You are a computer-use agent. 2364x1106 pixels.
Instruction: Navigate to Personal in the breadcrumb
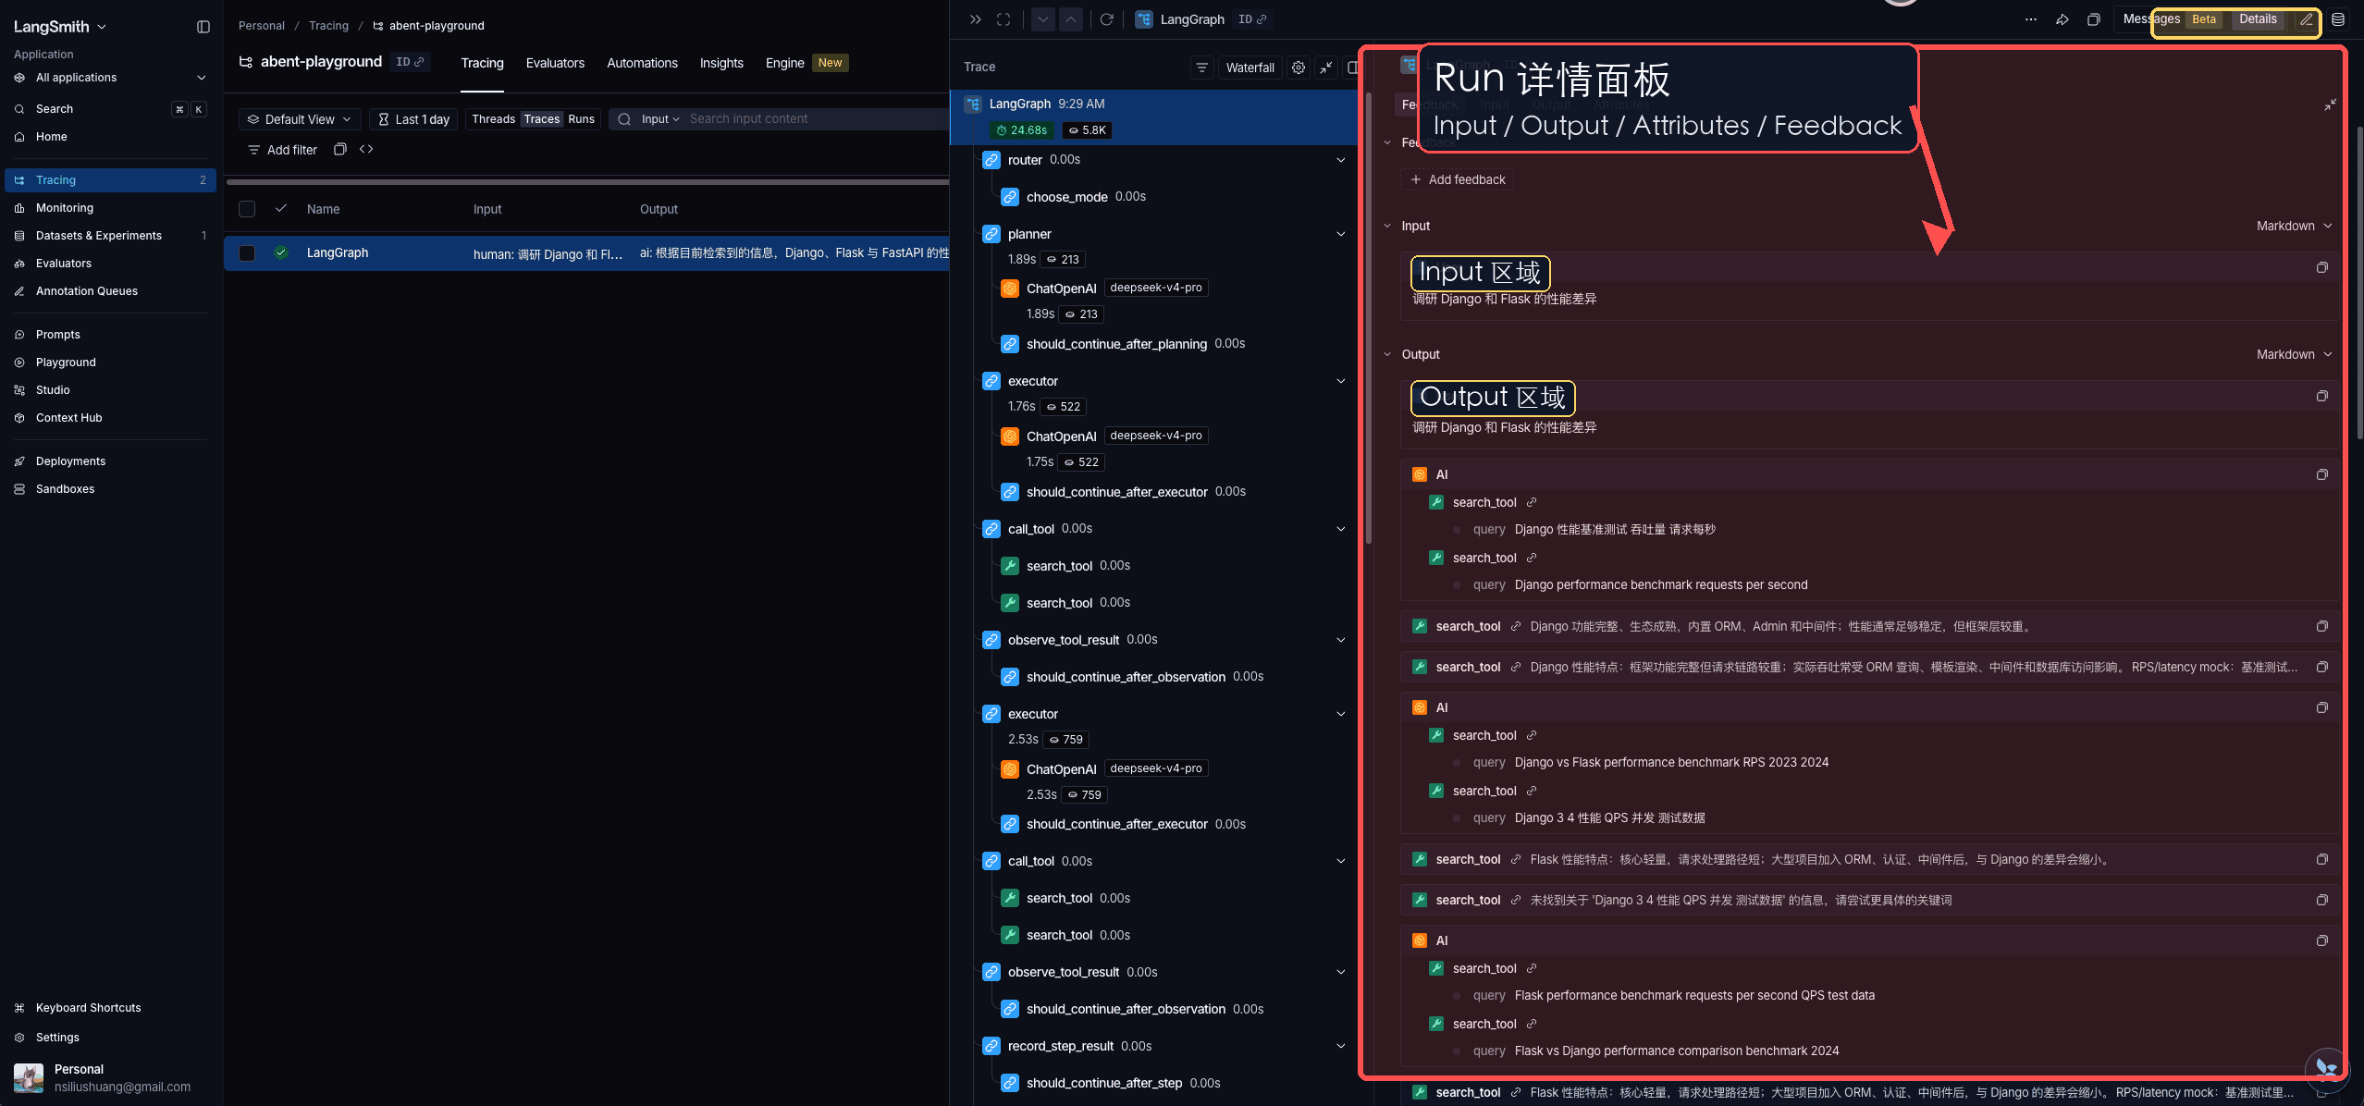tap(262, 26)
